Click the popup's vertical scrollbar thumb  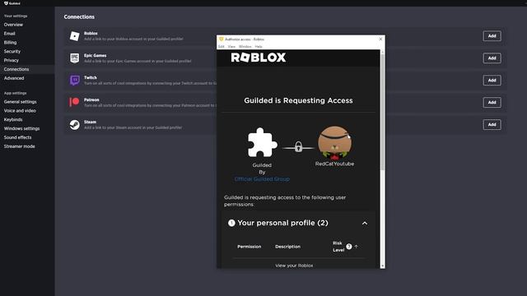[x=382, y=111]
